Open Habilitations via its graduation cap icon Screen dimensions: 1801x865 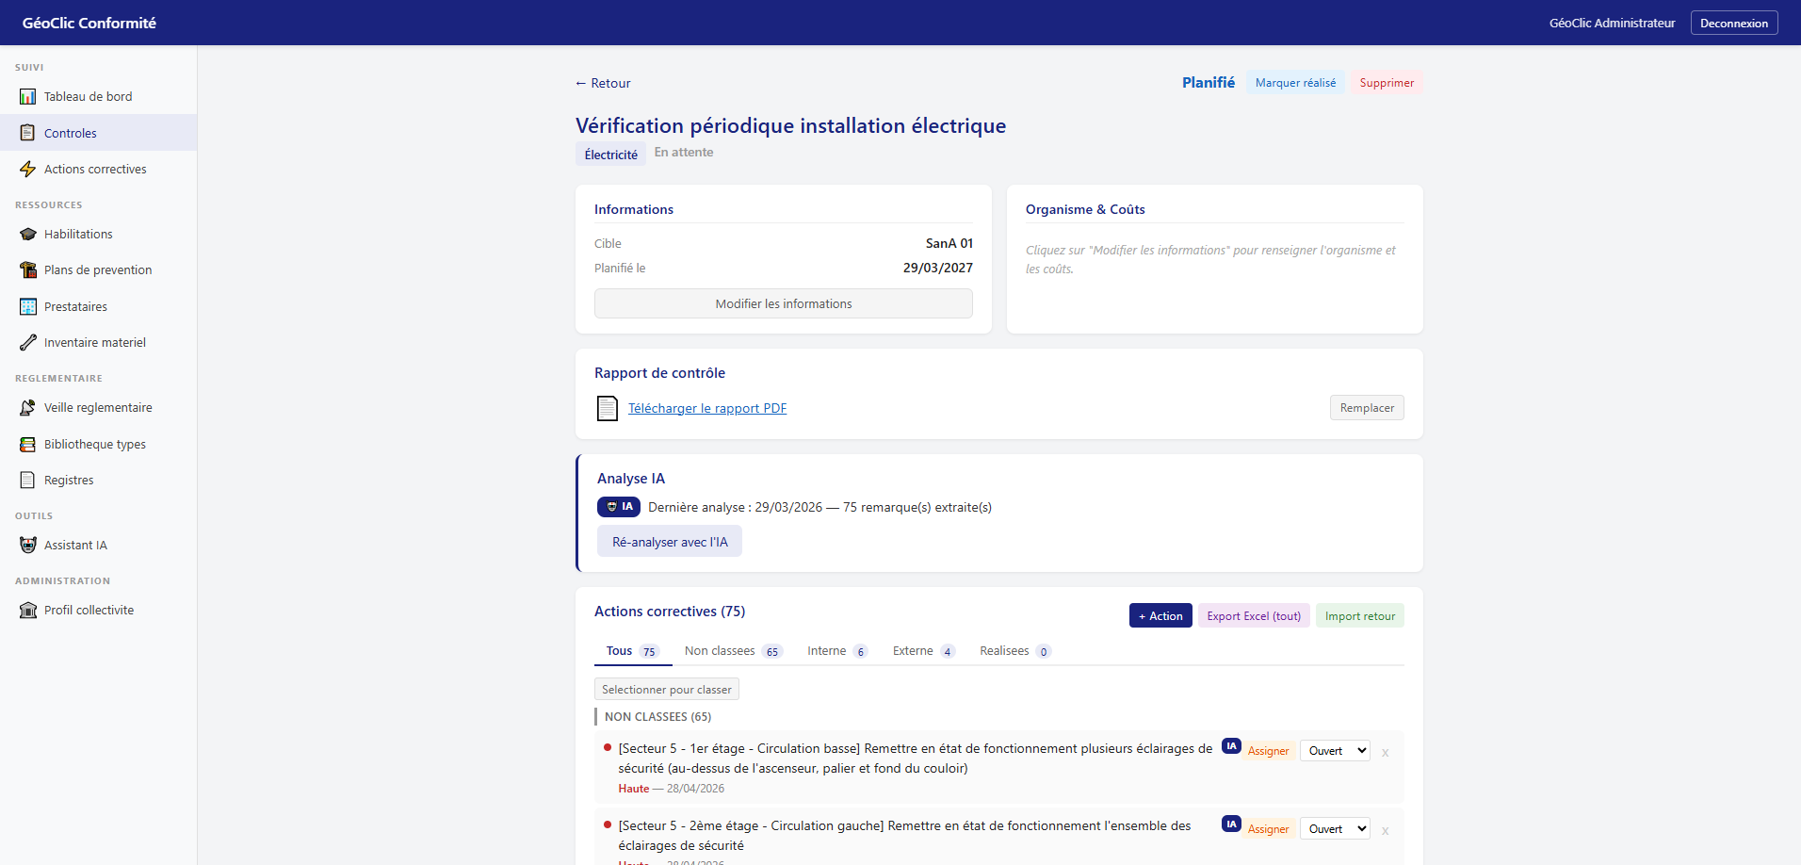(x=28, y=235)
